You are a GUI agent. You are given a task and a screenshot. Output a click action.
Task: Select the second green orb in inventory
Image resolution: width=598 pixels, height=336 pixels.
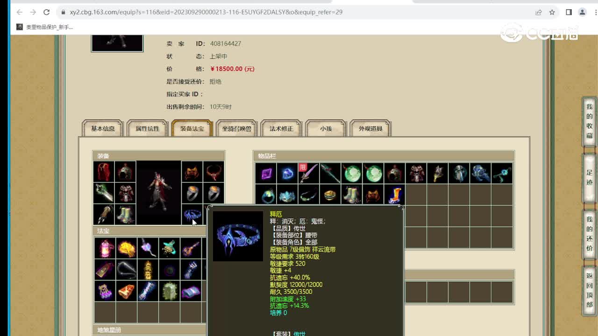point(373,173)
